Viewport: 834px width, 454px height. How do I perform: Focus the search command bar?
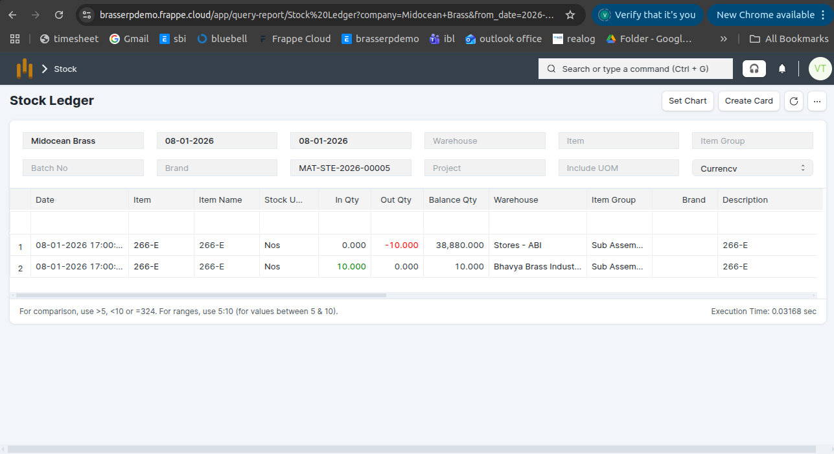635,69
